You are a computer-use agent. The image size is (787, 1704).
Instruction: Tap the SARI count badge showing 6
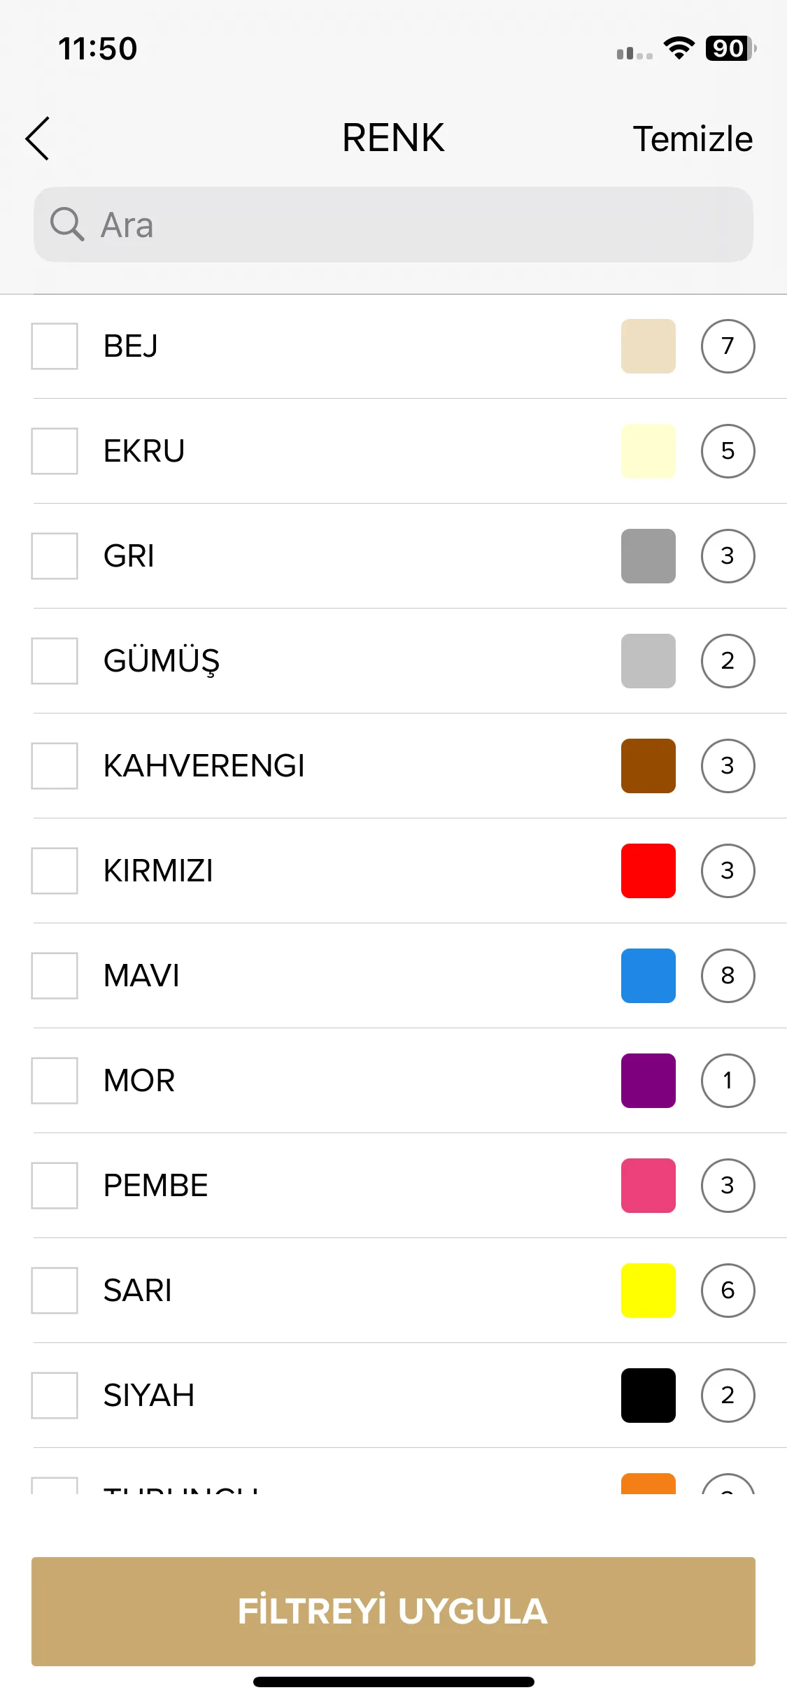coord(728,1291)
